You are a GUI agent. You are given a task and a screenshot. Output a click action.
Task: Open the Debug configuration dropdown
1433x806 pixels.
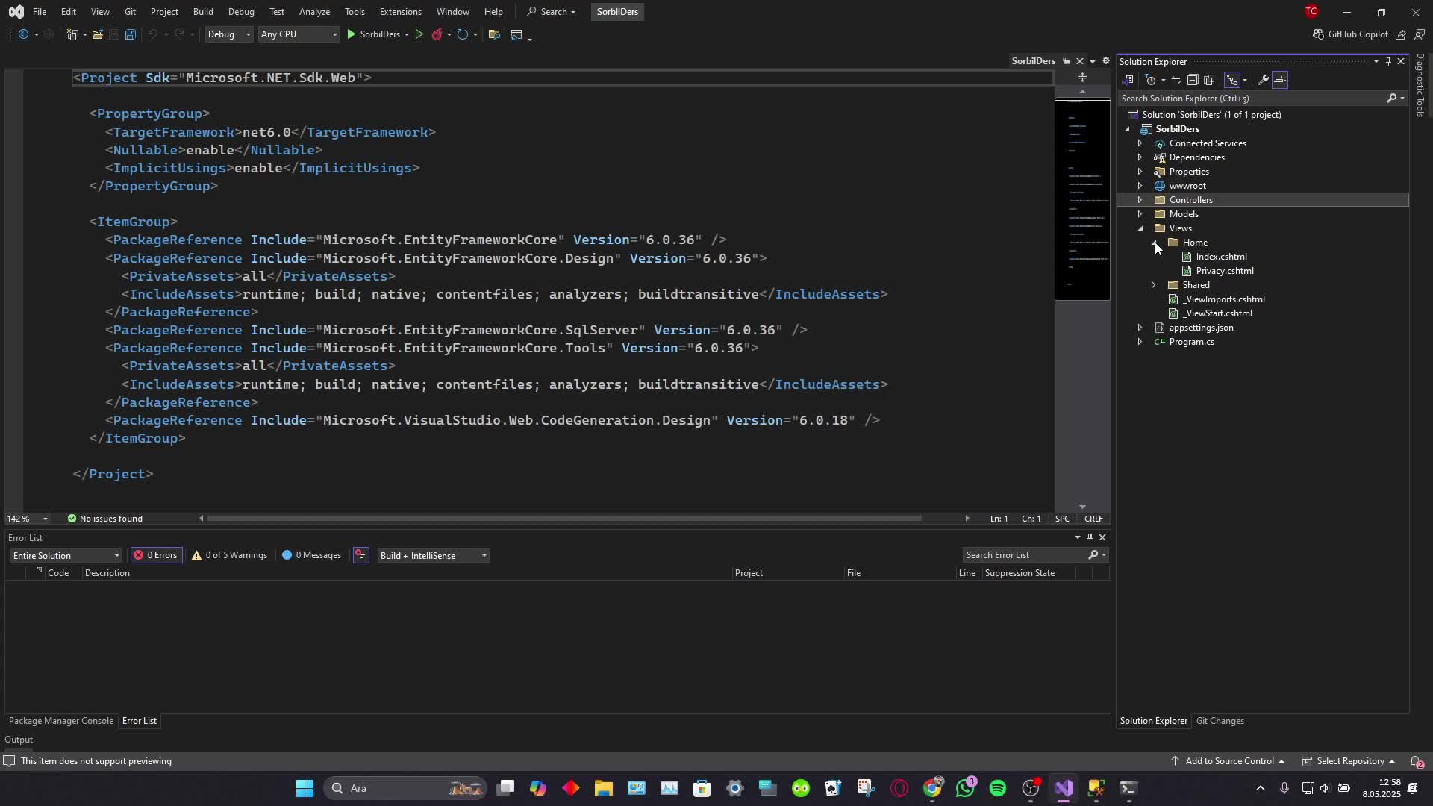[228, 34]
